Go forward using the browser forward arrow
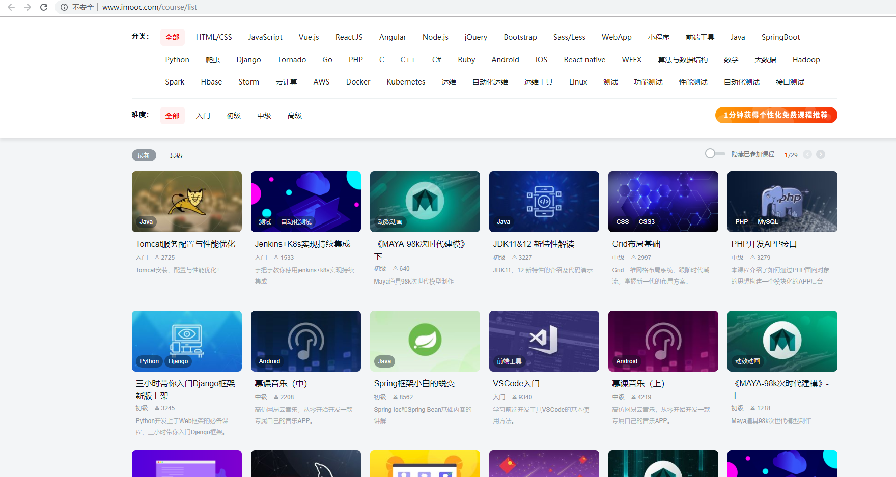This screenshot has height=477, width=896. point(27,7)
